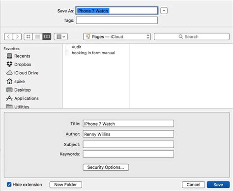Image resolution: width=233 pixels, height=191 pixels.
Task: Open Security Options
Action: (x=106, y=167)
